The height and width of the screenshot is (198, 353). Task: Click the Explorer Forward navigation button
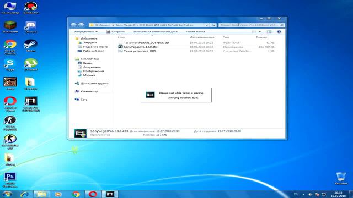click(x=81, y=25)
